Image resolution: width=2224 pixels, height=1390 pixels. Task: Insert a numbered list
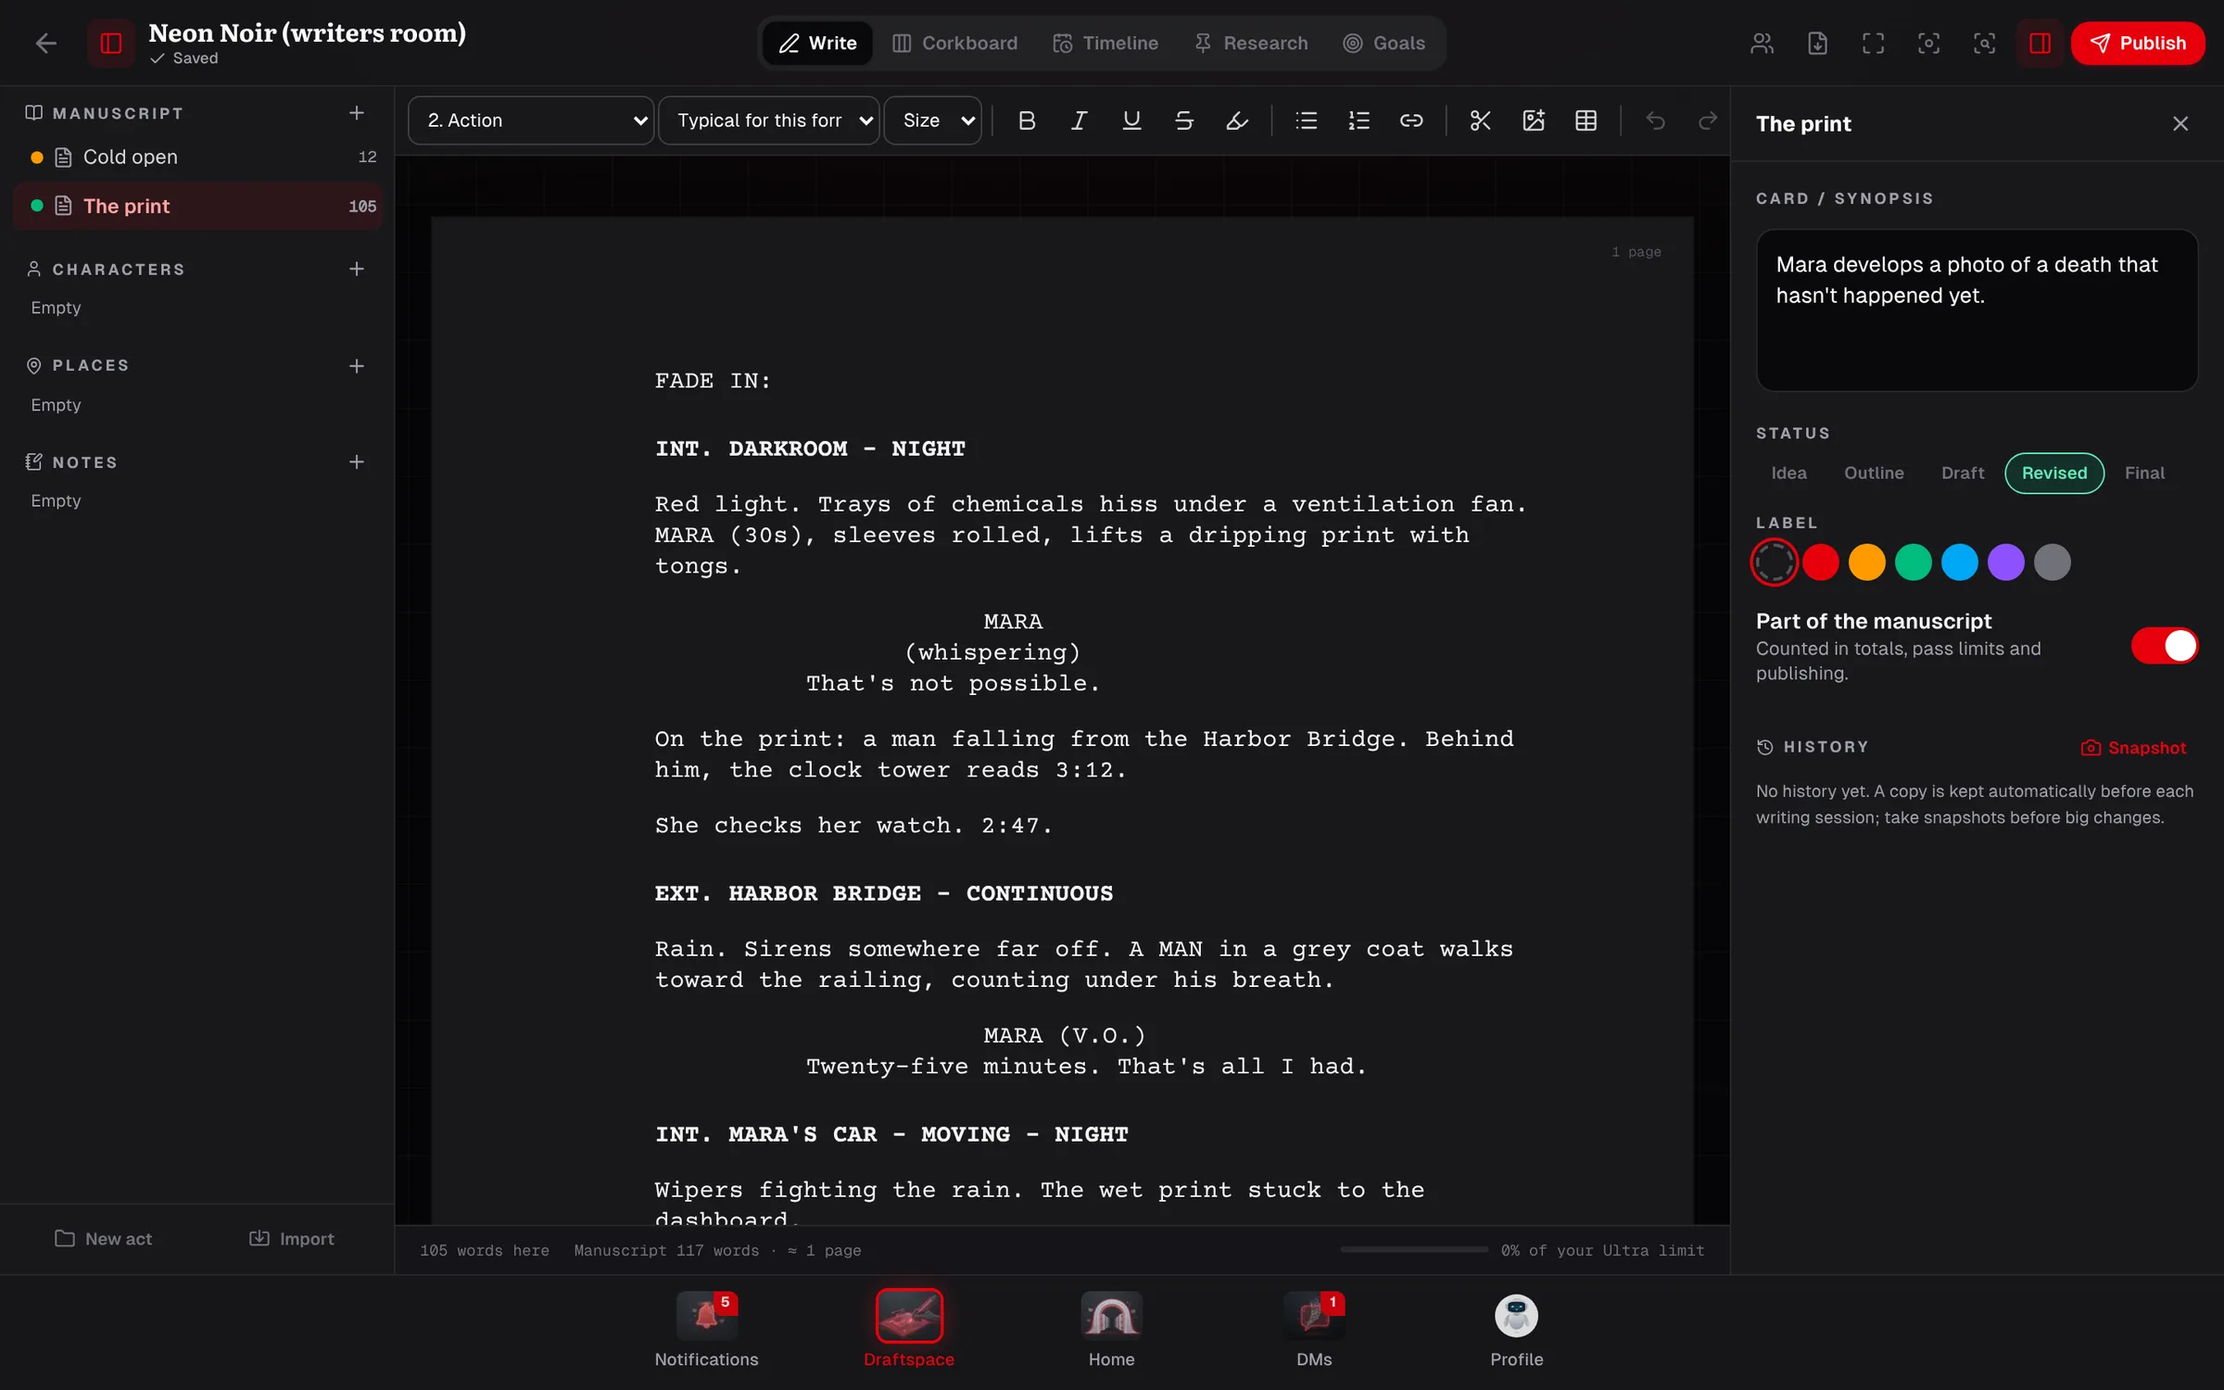tap(1358, 120)
